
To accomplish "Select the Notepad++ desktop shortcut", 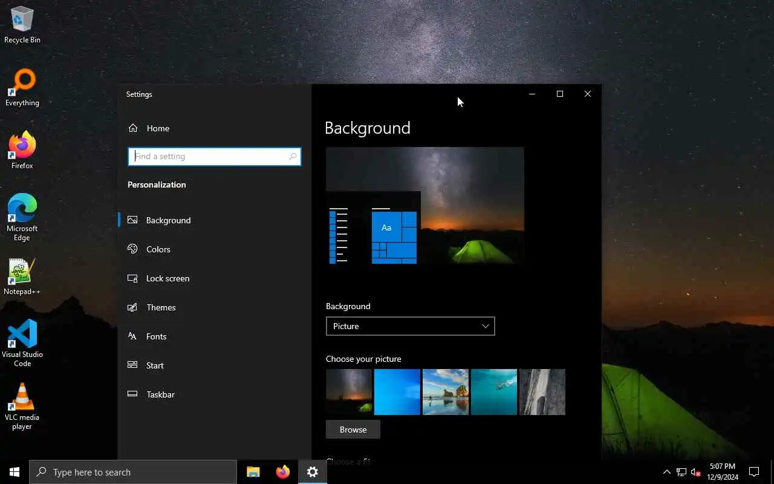I will click(x=22, y=277).
